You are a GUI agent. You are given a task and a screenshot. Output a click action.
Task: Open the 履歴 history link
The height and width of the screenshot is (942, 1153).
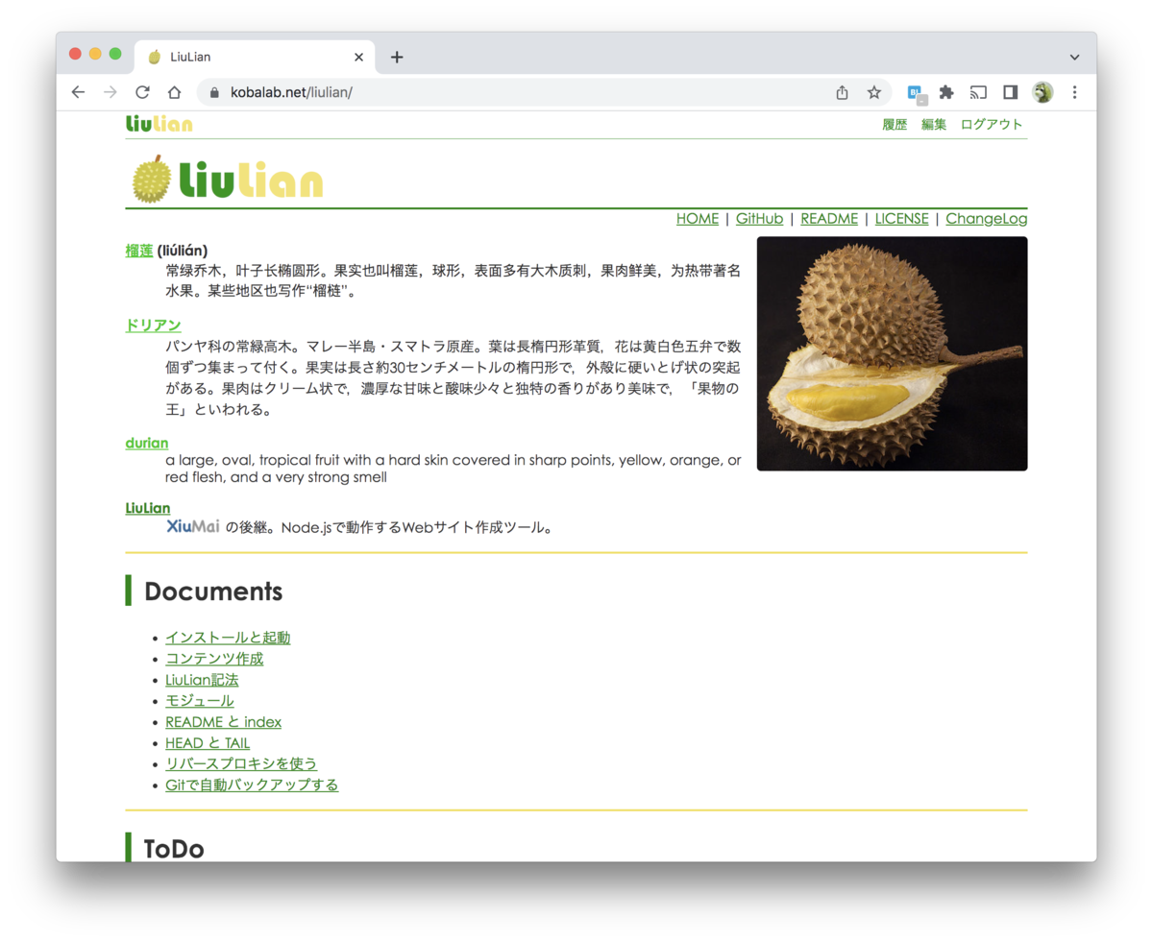tap(895, 125)
